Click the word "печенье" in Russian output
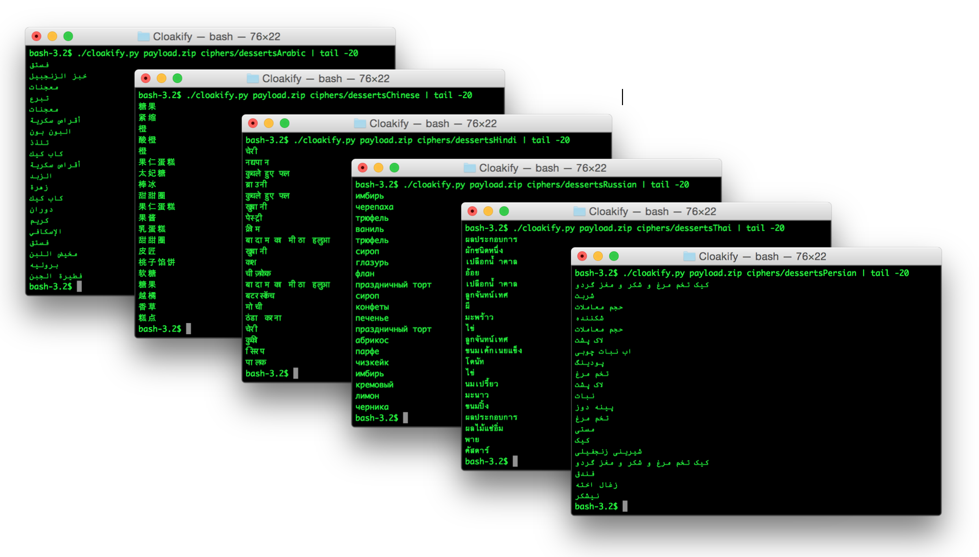This screenshot has height=557, width=979. pyautogui.click(x=372, y=318)
